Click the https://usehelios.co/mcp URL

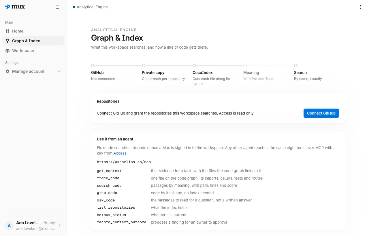click(124, 162)
